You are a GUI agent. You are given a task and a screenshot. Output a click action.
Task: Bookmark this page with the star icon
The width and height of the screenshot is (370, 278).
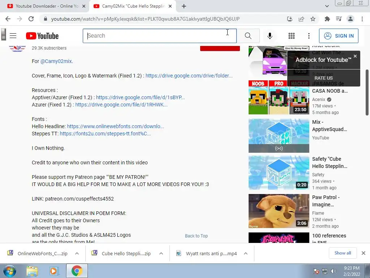pos(313,19)
